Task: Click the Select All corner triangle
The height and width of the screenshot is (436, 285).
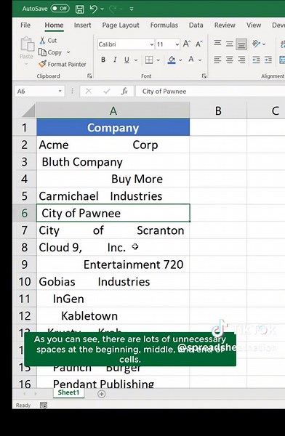Action: pos(28,110)
